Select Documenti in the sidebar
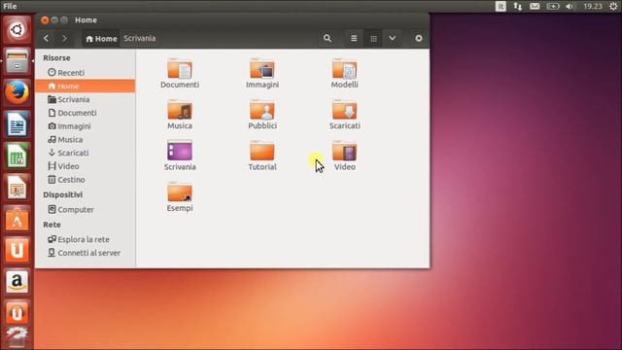 click(x=86, y=113)
